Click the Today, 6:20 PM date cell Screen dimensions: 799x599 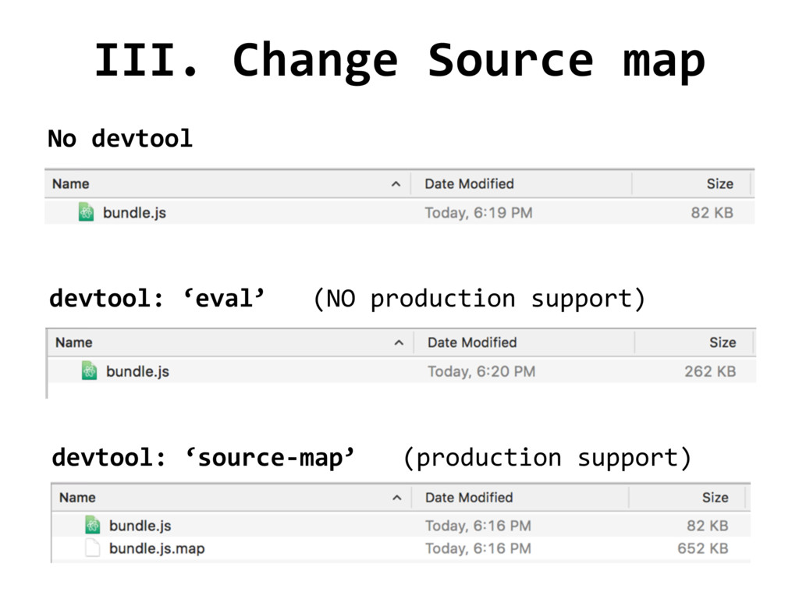pyautogui.click(x=481, y=371)
